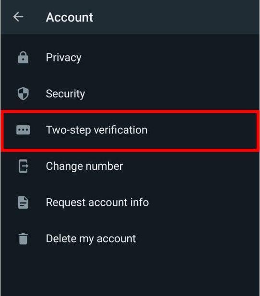Click the empty area below Delete my account
Image resolution: width=260 pixels, height=296 pixels.
click(x=130, y=276)
